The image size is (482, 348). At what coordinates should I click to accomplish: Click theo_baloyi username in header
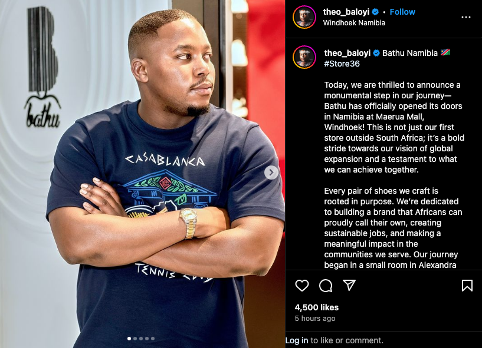(x=346, y=12)
